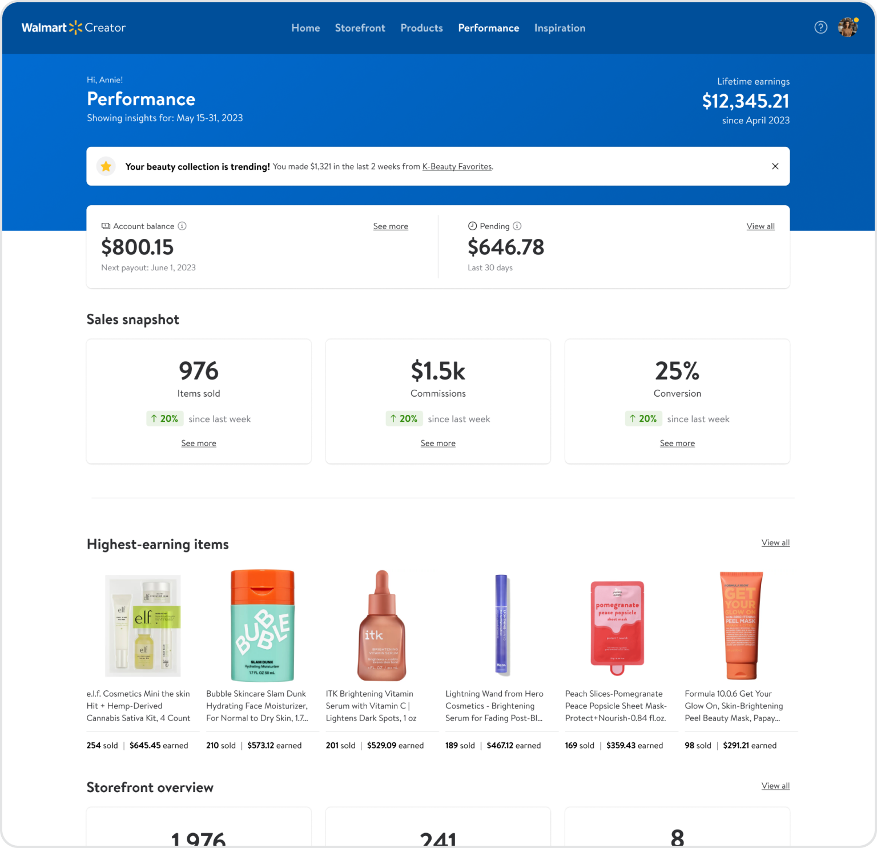
Task: Open the Pomegranate Popsicle Sheet Mask image
Action: (617, 628)
